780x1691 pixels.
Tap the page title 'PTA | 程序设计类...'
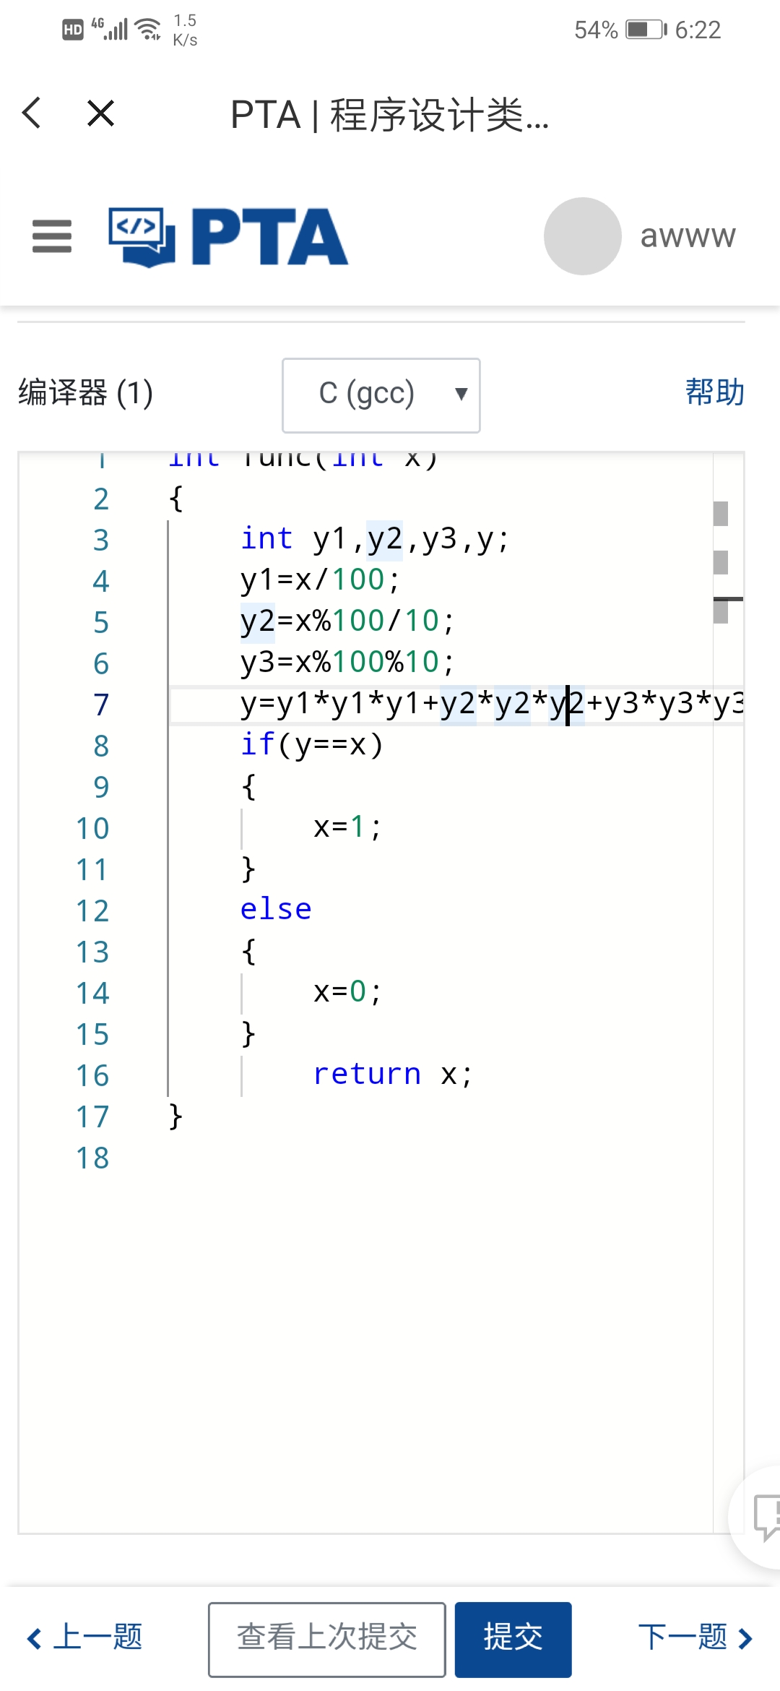click(x=390, y=114)
